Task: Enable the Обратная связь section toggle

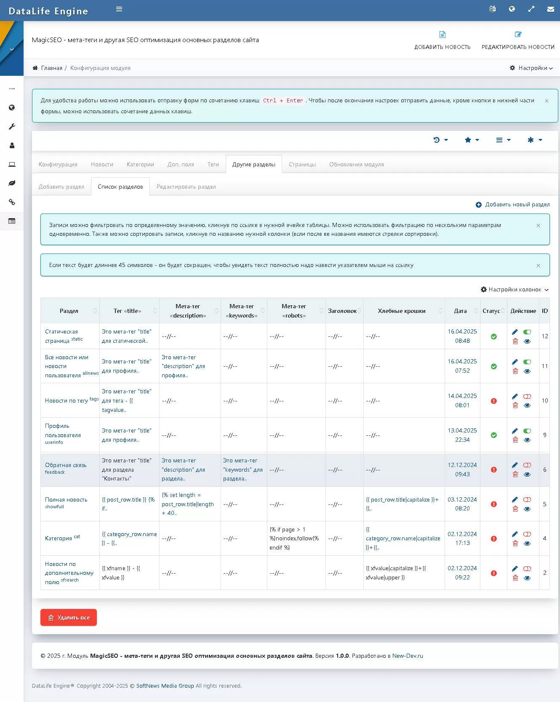Action: [x=527, y=465]
